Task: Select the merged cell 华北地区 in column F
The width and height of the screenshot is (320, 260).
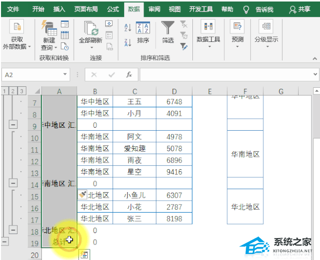Action: point(245,207)
